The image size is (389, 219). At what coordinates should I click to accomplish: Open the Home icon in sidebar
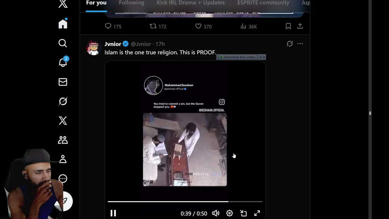click(x=63, y=24)
